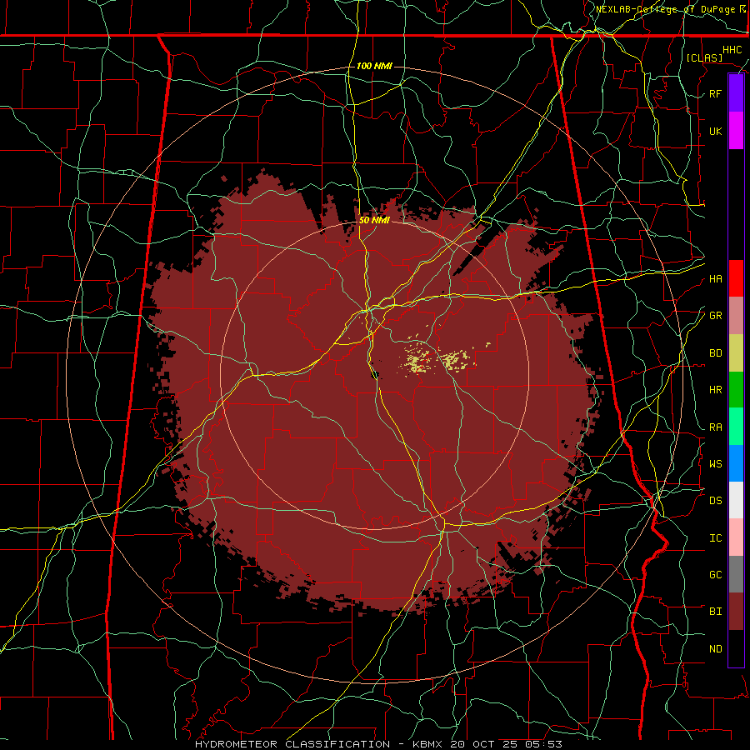This screenshot has height=750, width=750.
Task: Click the BI legend label text
Action: (x=715, y=612)
